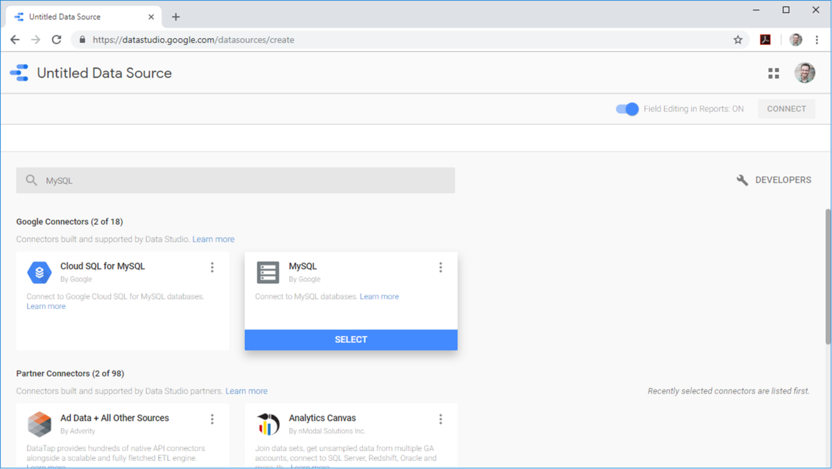Click the Developers wrench icon
The height and width of the screenshot is (469, 832).
(743, 180)
